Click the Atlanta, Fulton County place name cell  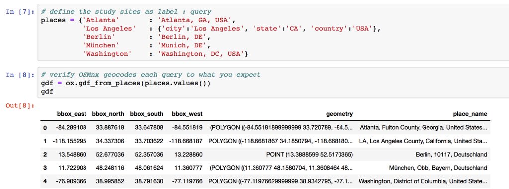[x=424, y=128]
